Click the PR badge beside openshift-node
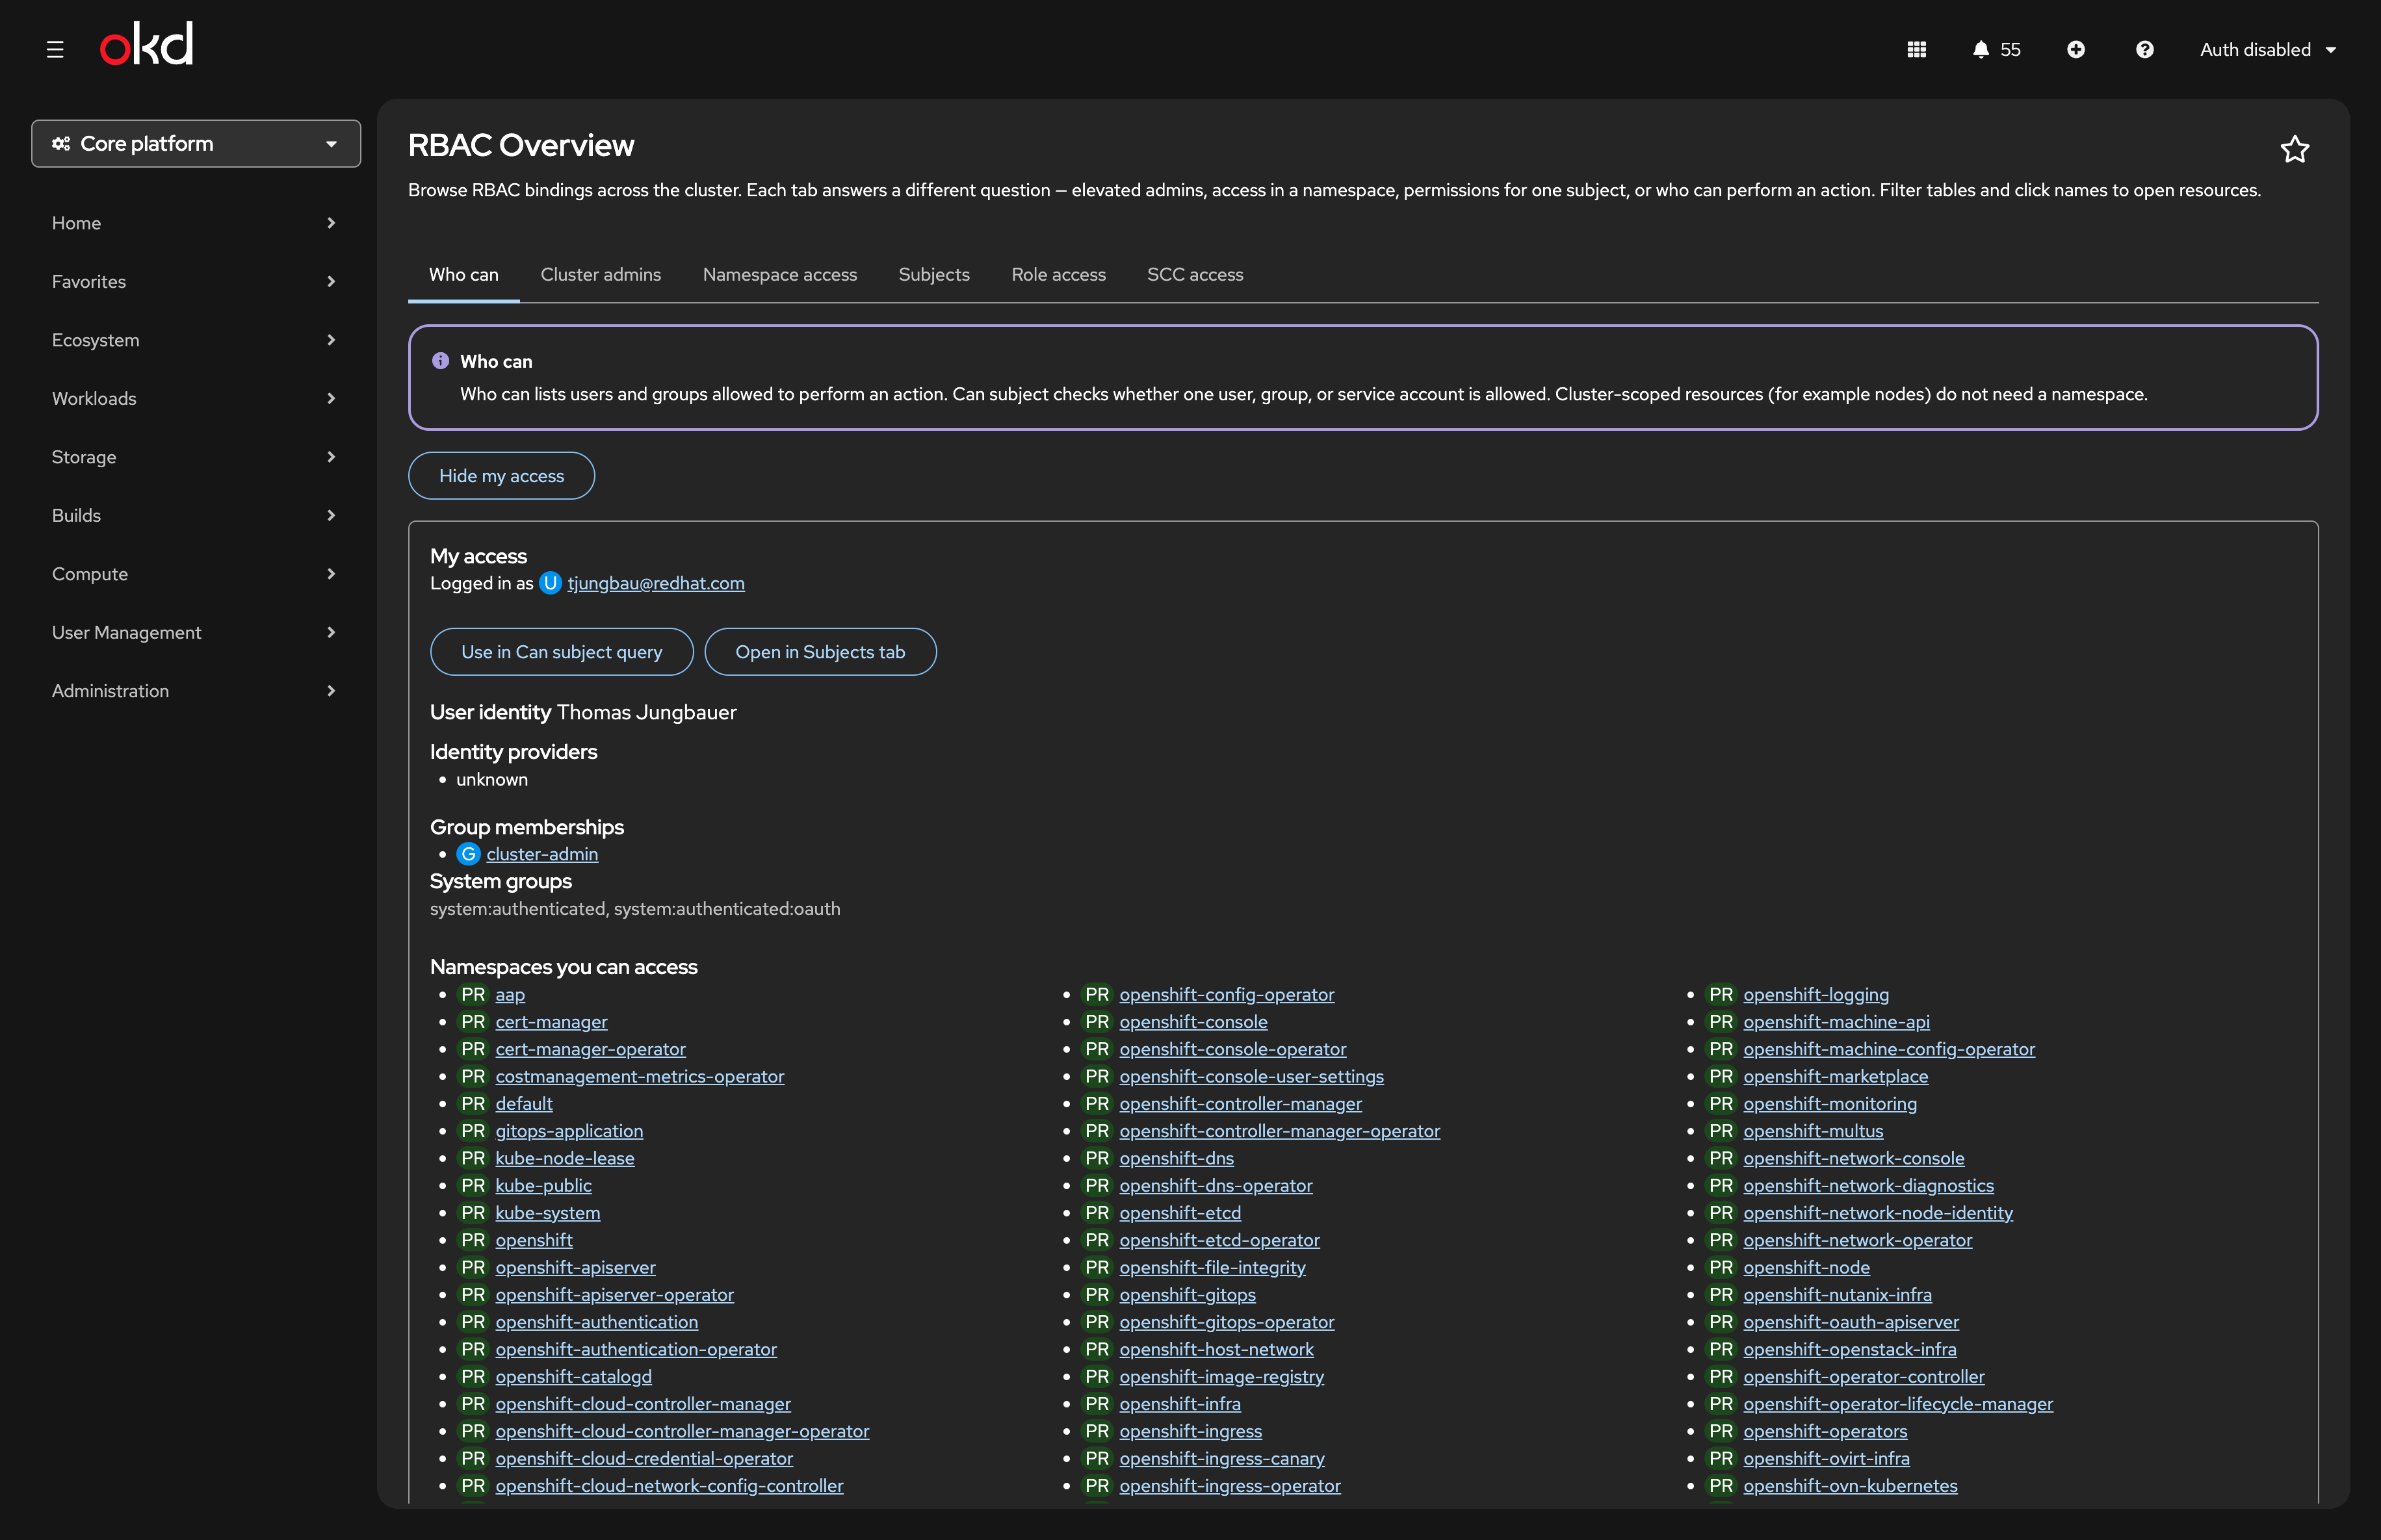This screenshot has height=1540, width=2381. (1721, 1268)
